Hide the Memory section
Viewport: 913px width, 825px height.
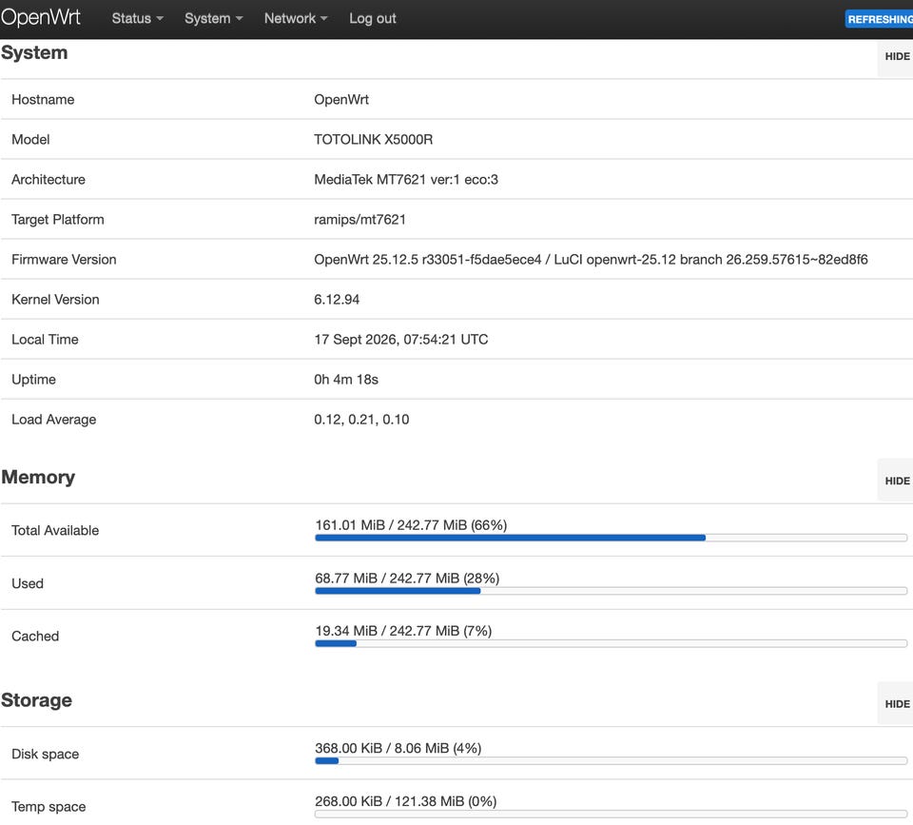click(x=897, y=481)
